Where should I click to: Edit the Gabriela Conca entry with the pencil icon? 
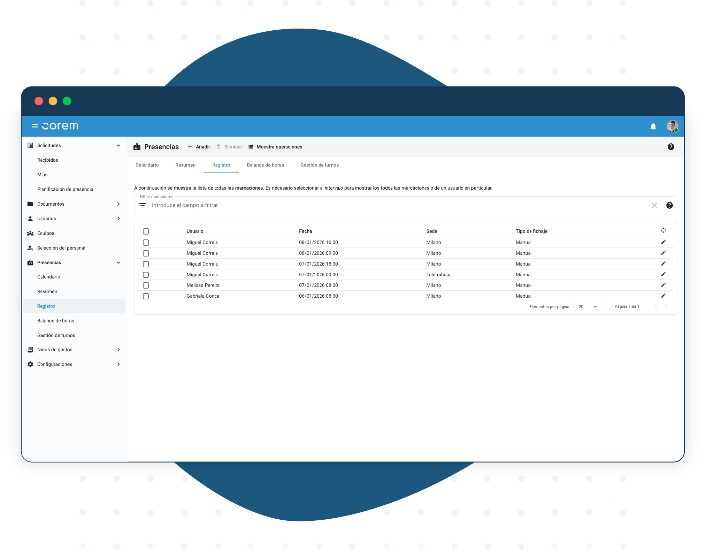663,296
